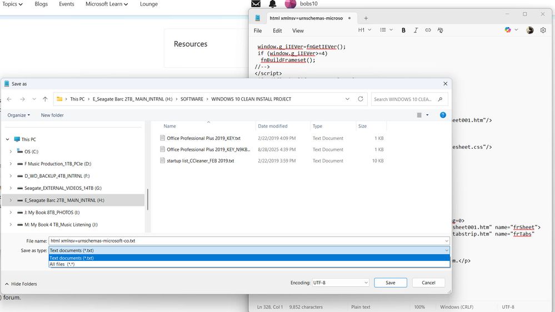Open view options dropdown arrow

pos(427,115)
